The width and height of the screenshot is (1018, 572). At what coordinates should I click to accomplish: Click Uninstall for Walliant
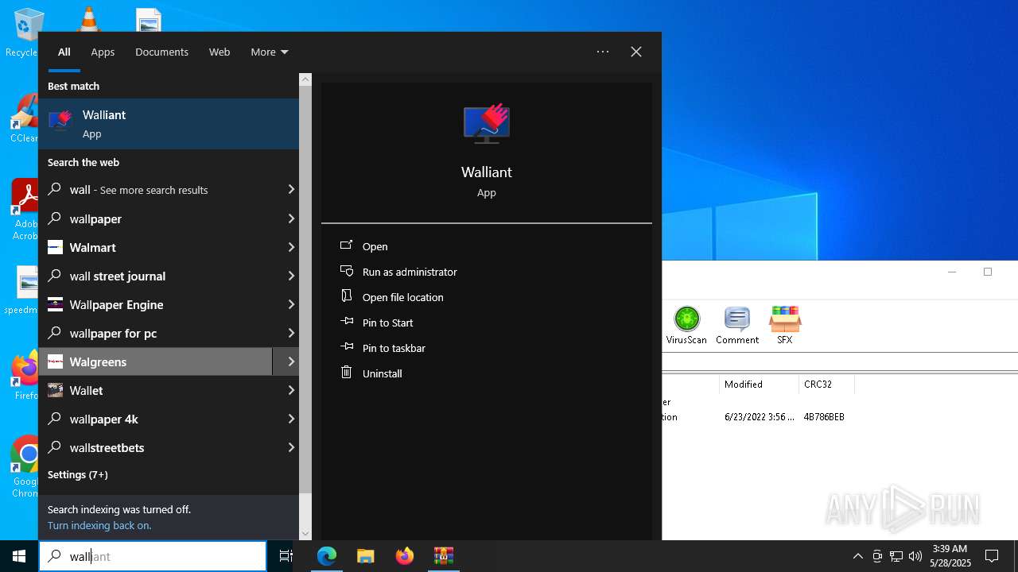point(383,373)
